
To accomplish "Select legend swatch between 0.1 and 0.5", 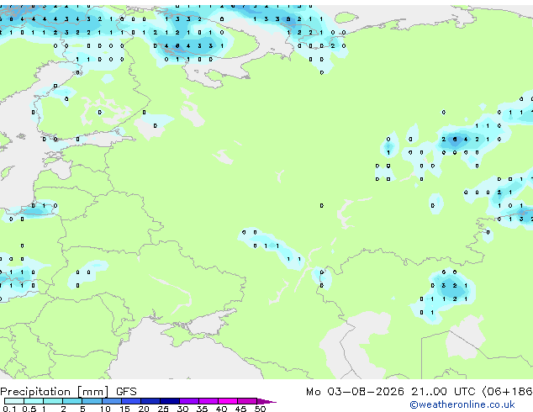I will pos(14,401).
